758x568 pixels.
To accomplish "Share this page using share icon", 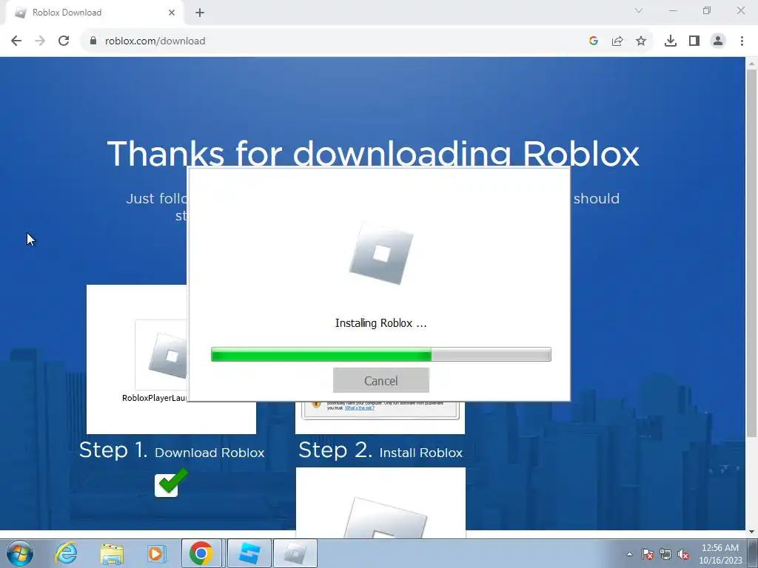I will pos(617,41).
